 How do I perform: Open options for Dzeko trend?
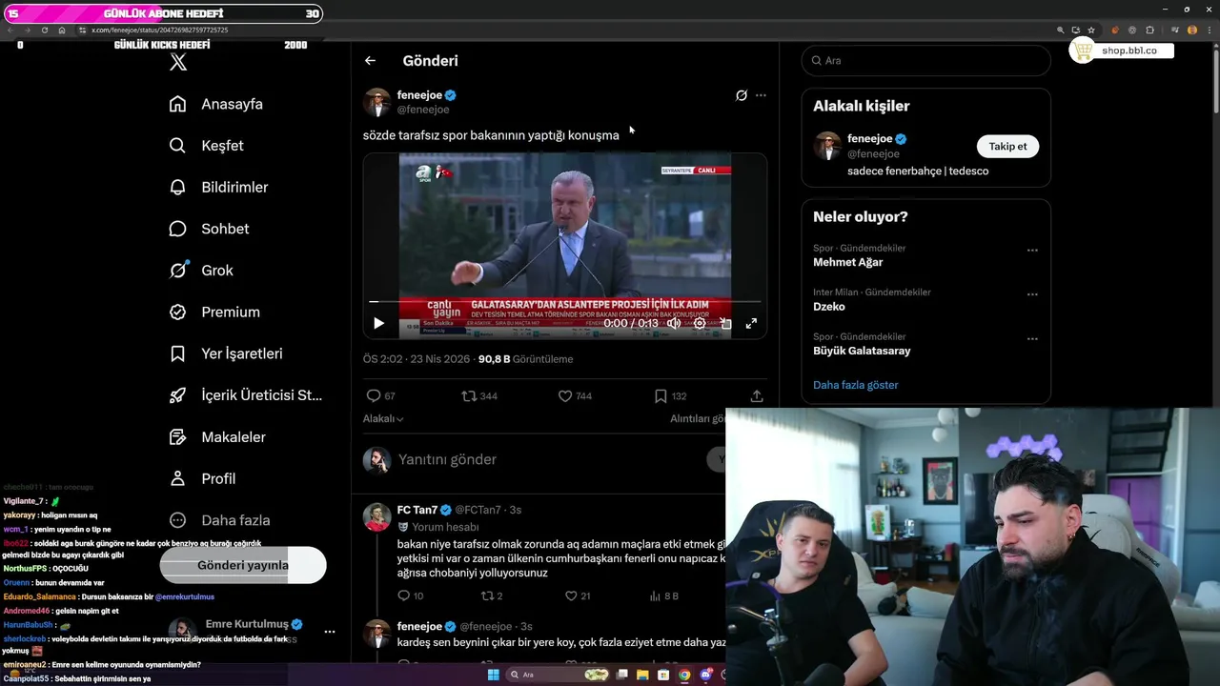tap(1032, 294)
